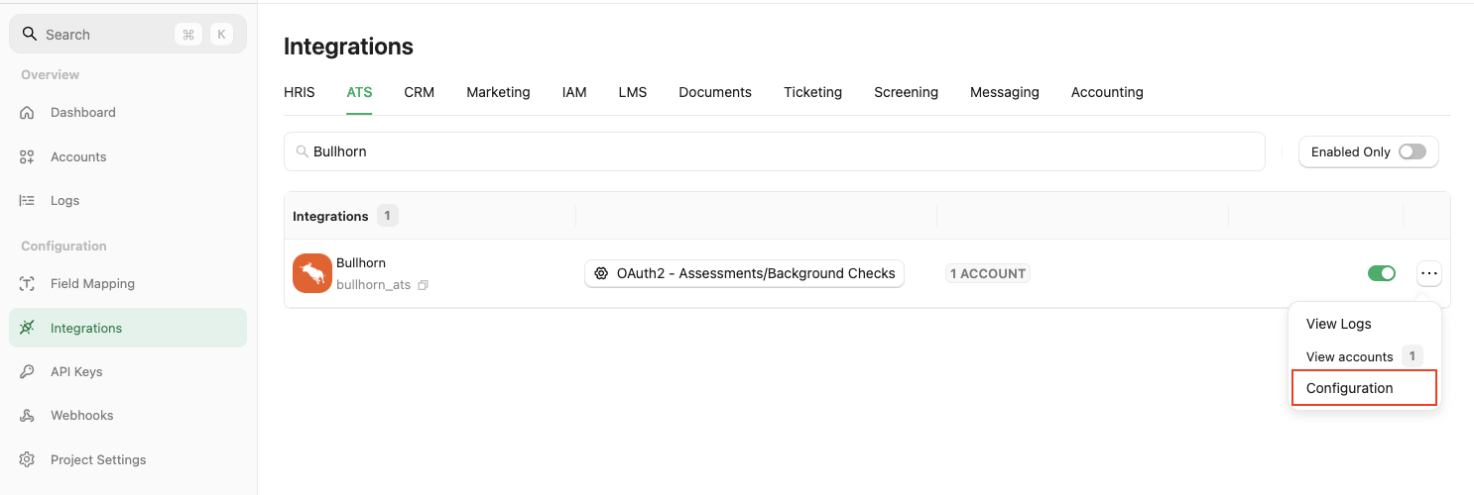Switch to the CRM tab
The width and height of the screenshot is (1474, 495).
click(x=420, y=92)
